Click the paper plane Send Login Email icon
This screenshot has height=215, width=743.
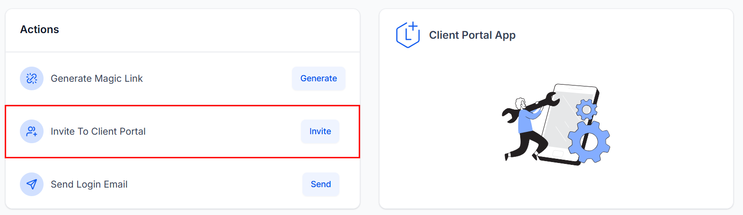pyautogui.click(x=32, y=184)
